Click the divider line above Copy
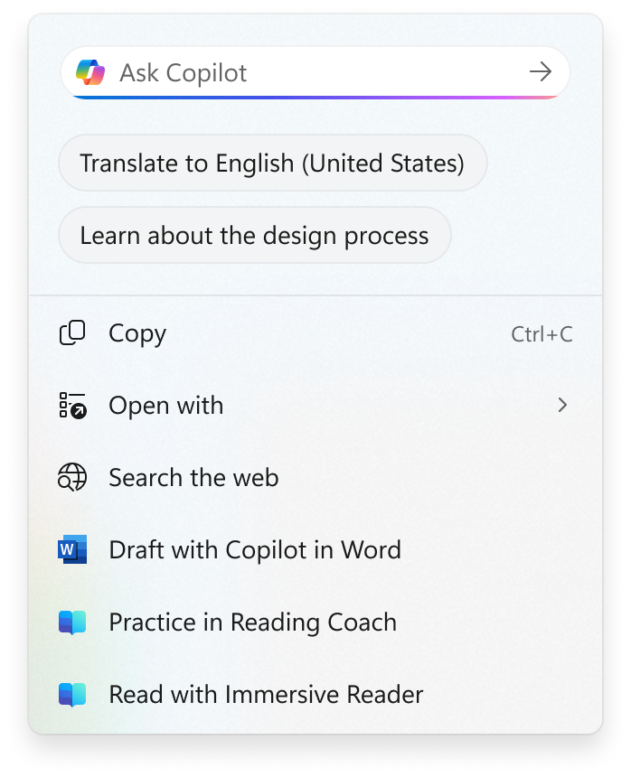 pyautogui.click(x=315, y=295)
